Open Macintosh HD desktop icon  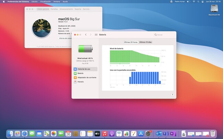(x=214, y=10)
